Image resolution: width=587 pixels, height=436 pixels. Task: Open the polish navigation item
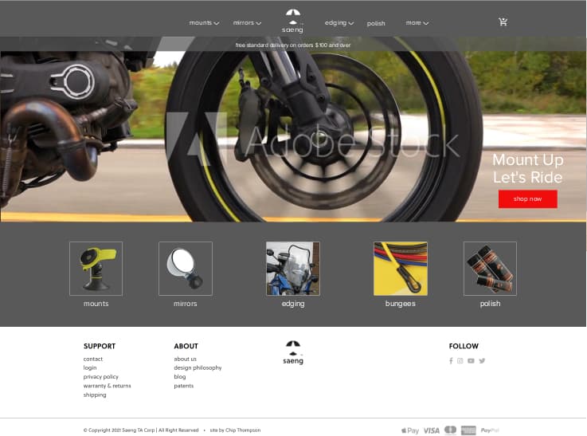[376, 23]
